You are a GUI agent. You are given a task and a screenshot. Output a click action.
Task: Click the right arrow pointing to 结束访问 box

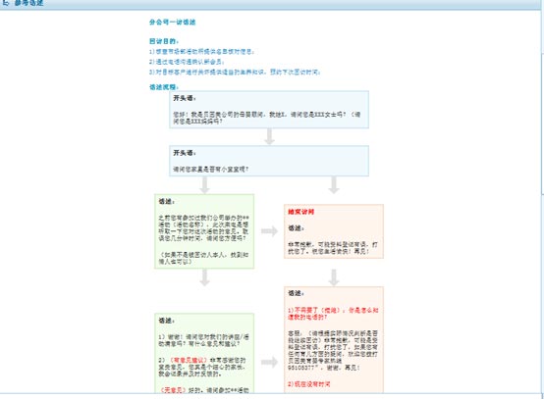point(269,231)
